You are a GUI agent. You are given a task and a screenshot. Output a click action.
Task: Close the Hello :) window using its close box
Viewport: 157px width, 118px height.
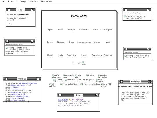point(9,10)
